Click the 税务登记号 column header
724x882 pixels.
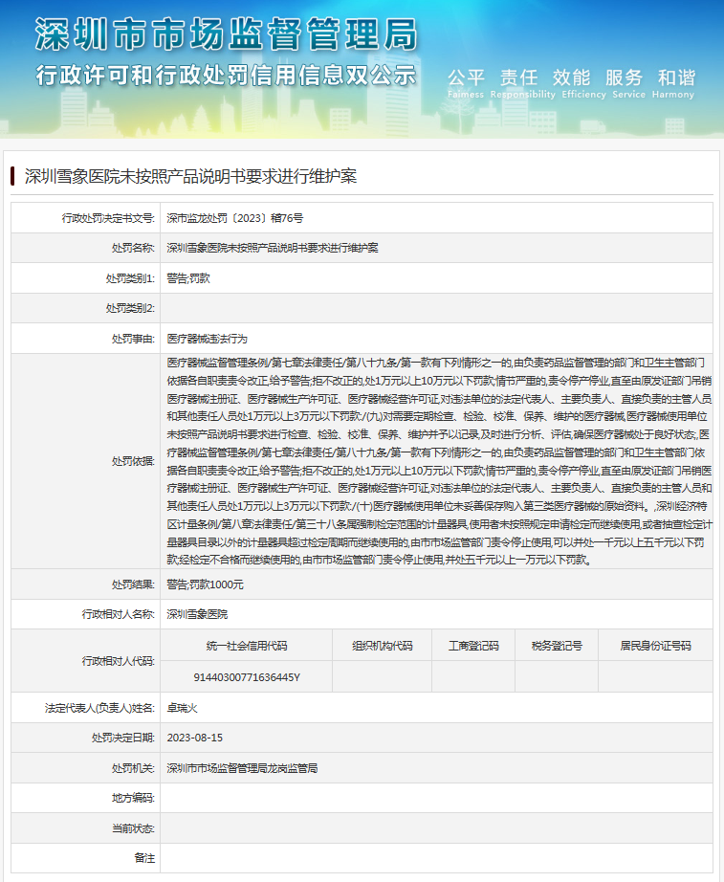pyautogui.click(x=557, y=646)
